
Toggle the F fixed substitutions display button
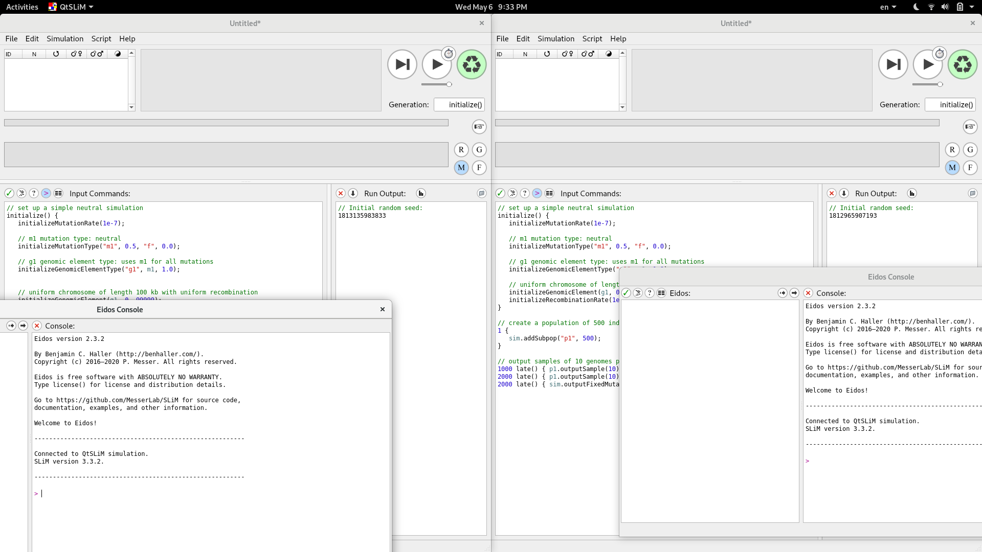click(479, 168)
